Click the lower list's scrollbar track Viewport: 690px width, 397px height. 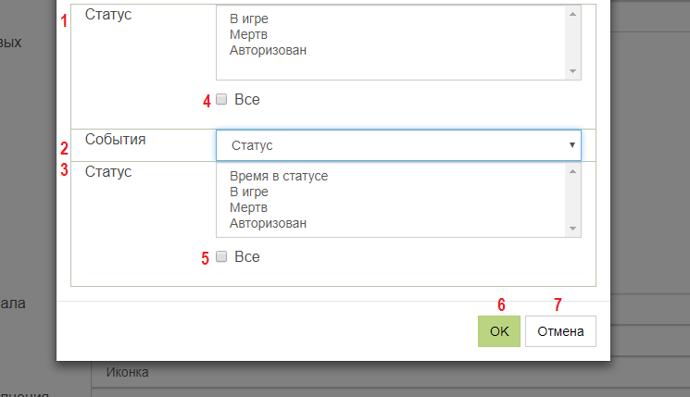[x=572, y=200]
